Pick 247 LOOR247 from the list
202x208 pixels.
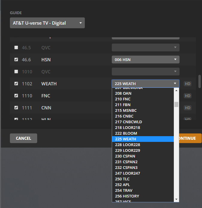tap(143, 173)
